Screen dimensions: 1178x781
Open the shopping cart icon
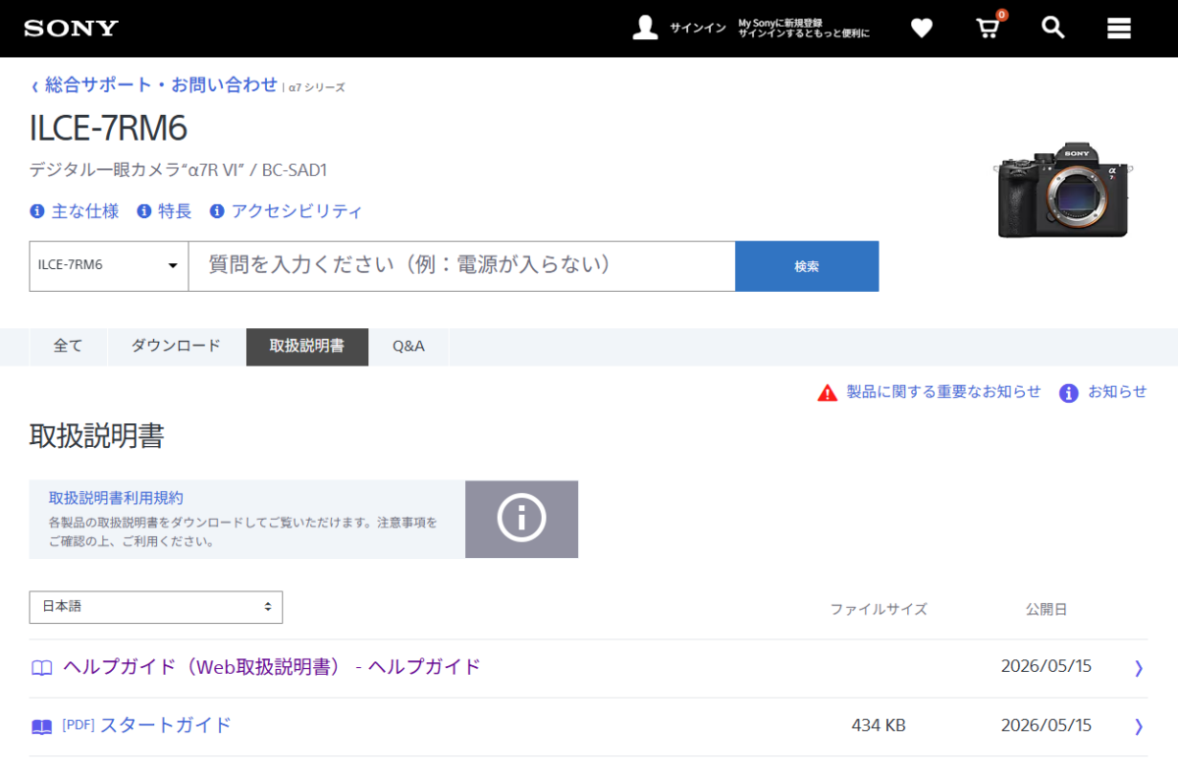(x=989, y=28)
